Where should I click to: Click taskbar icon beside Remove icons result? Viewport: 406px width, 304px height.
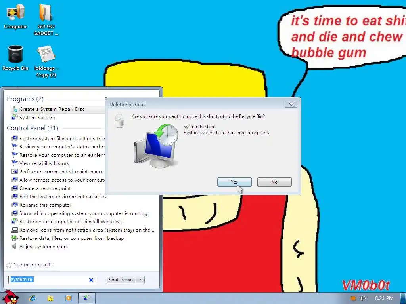[15, 230]
